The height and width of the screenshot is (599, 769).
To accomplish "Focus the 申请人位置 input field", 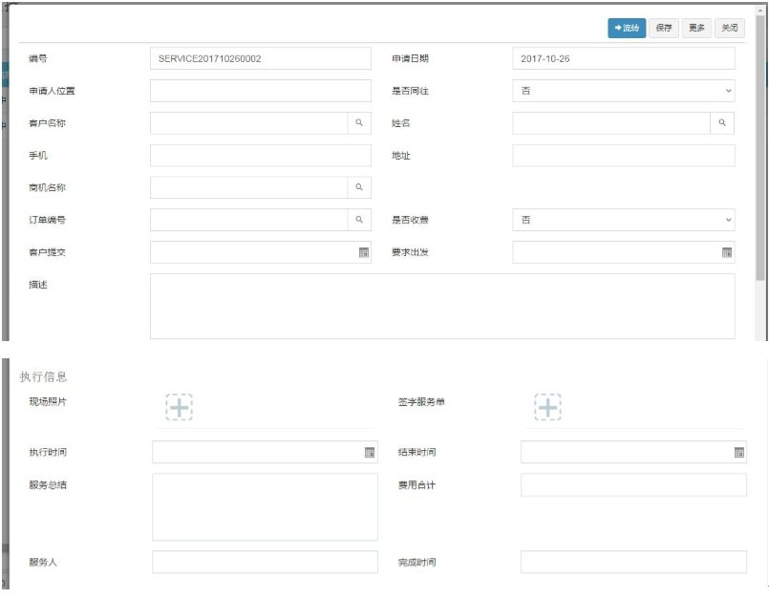I will point(260,91).
